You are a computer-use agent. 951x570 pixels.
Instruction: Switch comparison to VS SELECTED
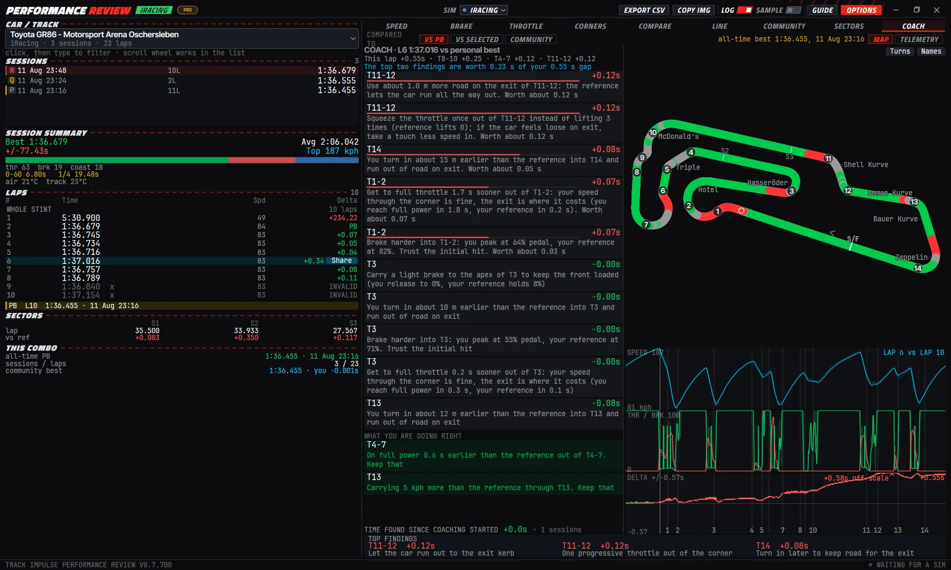tap(477, 39)
